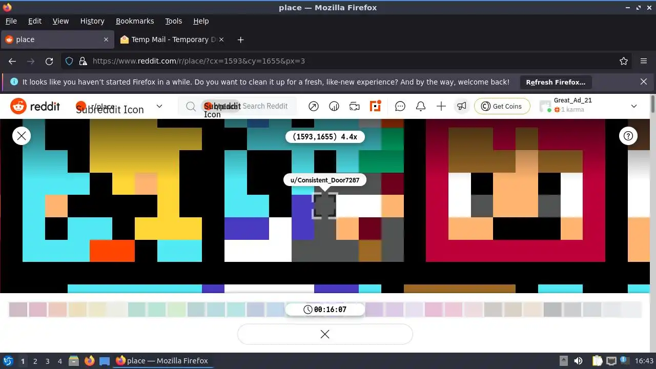656x369 pixels.
Task: Click the site security padlock icon
Action: tap(83, 61)
